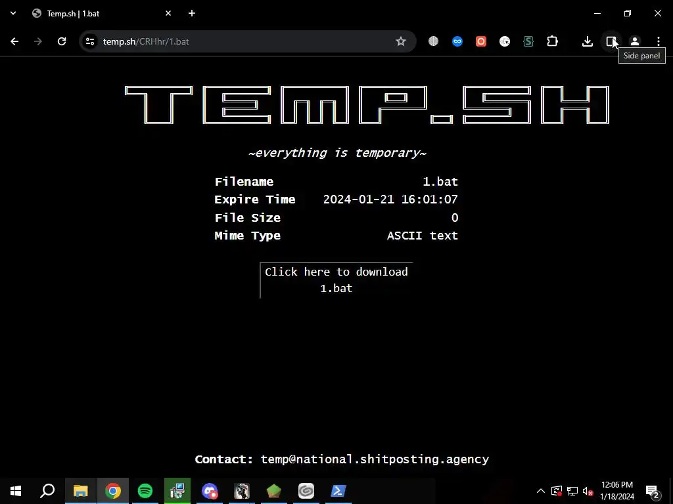This screenshot has width=673, height=504.
Task: Open the Windows Start menu
Action: 16,491
